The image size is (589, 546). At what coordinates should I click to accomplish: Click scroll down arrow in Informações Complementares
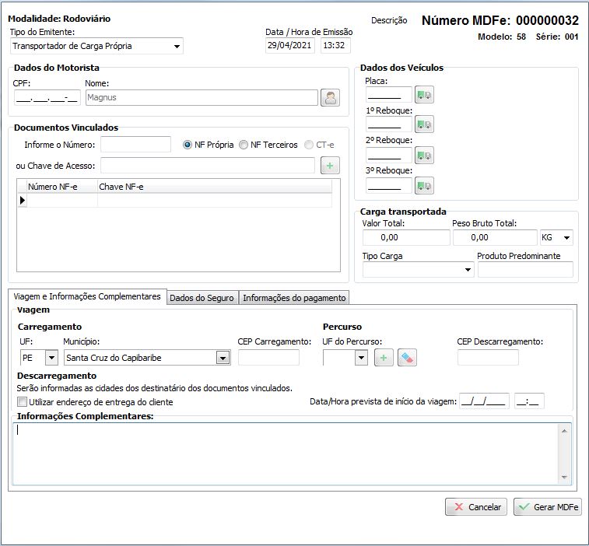[x=564, y=478]
